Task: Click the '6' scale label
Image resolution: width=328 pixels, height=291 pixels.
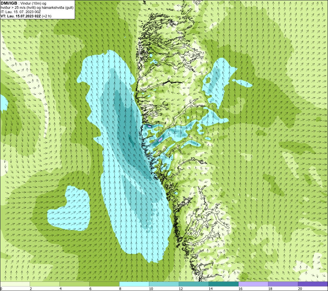Action: pyautogui.click(x=91, y=289)
